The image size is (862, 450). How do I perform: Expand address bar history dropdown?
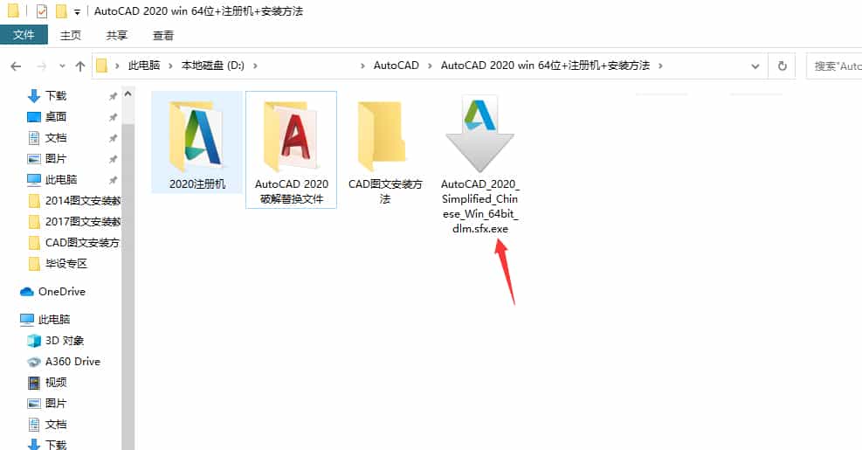755,66
